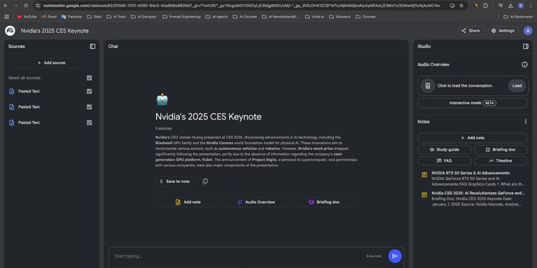Collapse the Sources panel
Viewport: 537px width, 268px height.
(92, 47)
